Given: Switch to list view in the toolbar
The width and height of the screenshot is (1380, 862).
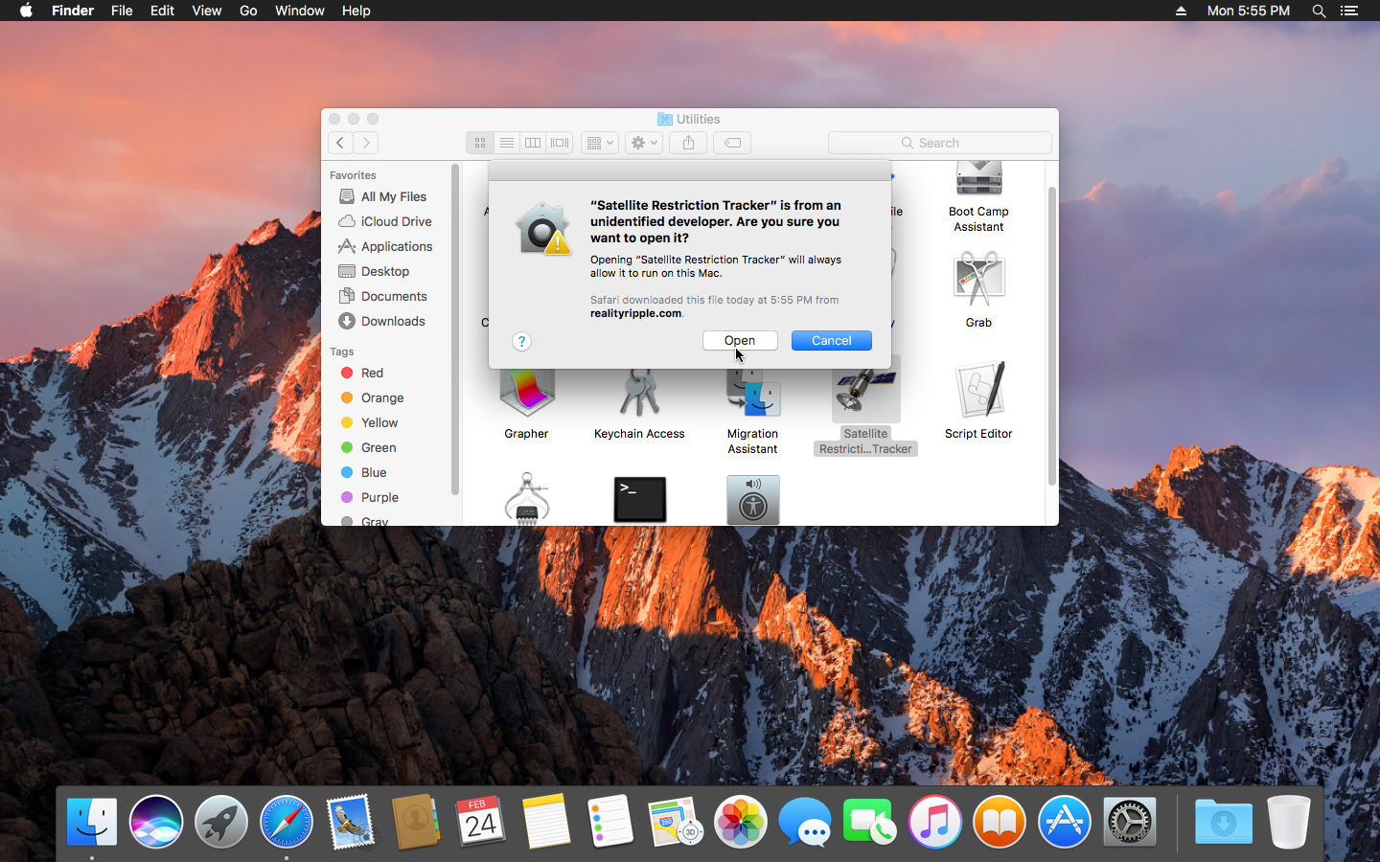Looking at the screenshot, I should point(506,142).
